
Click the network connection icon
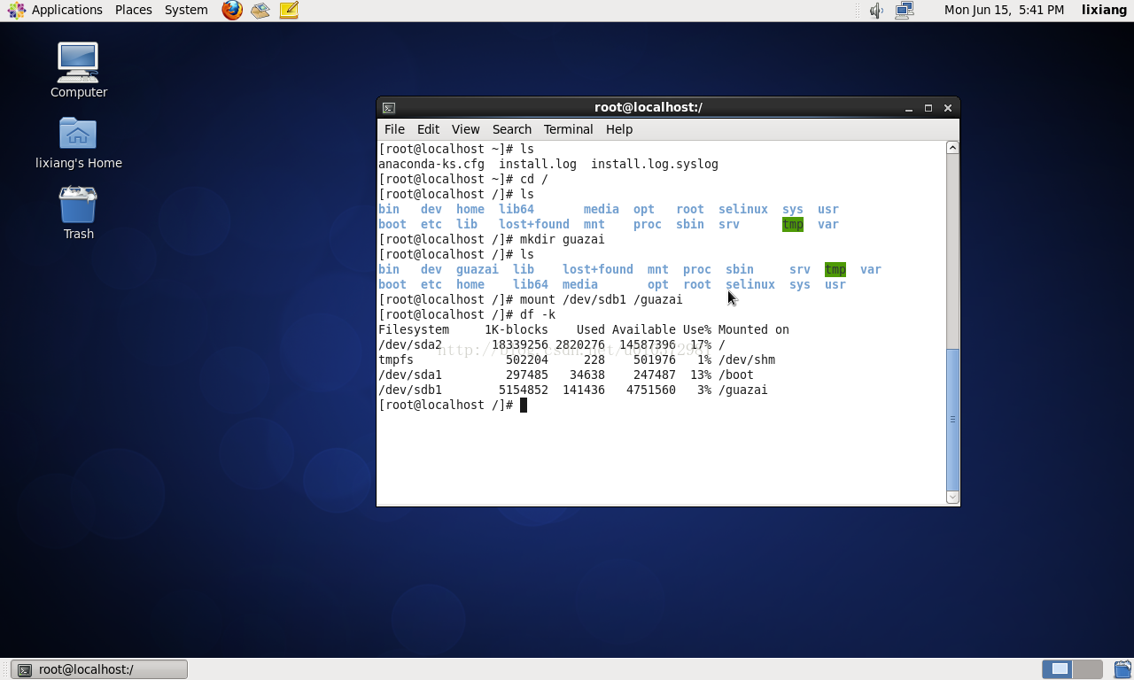tap(905, 10)
